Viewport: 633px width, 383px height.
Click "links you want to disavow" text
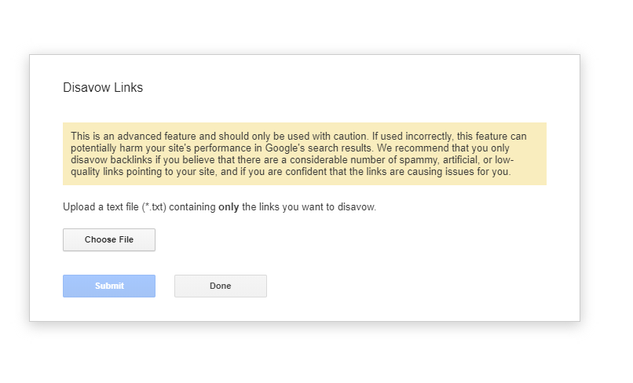(x=317, y=207)
